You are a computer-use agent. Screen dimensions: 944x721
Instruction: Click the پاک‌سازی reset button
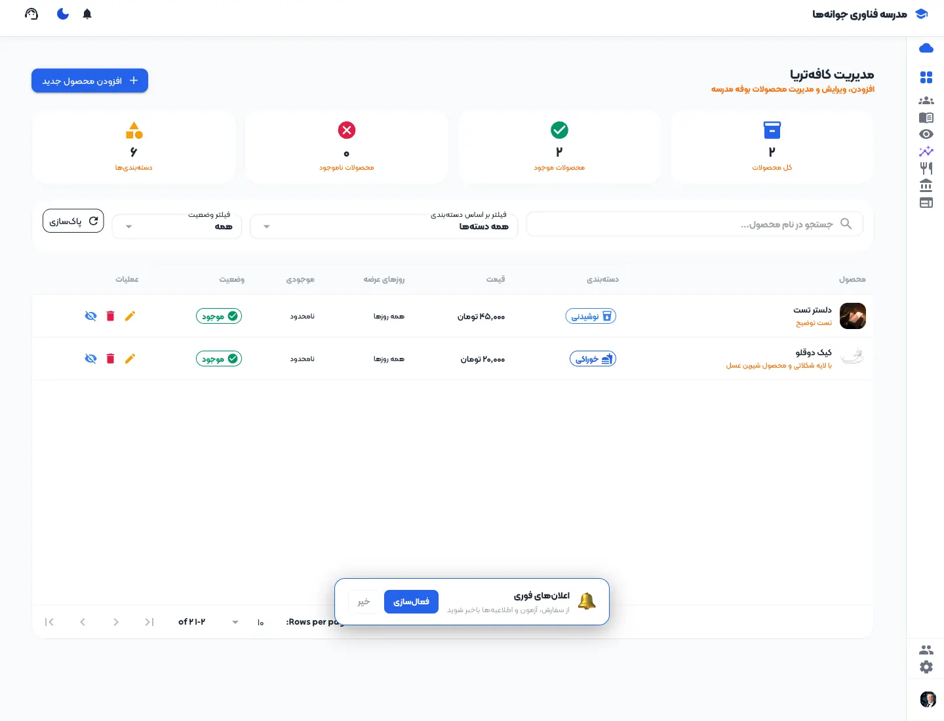tap(73, 221)
